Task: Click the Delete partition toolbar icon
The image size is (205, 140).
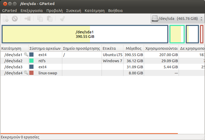Action: pyautogui.click(x=15, y=19)
